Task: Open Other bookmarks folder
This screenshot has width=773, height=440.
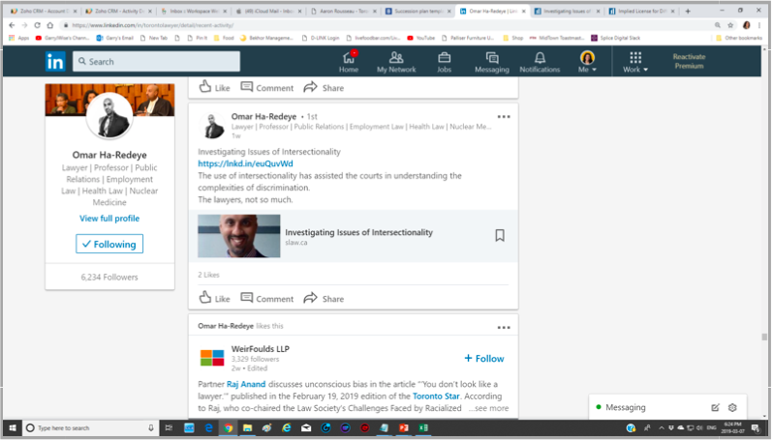Action: pyautogui.click(x=739, y=38)
